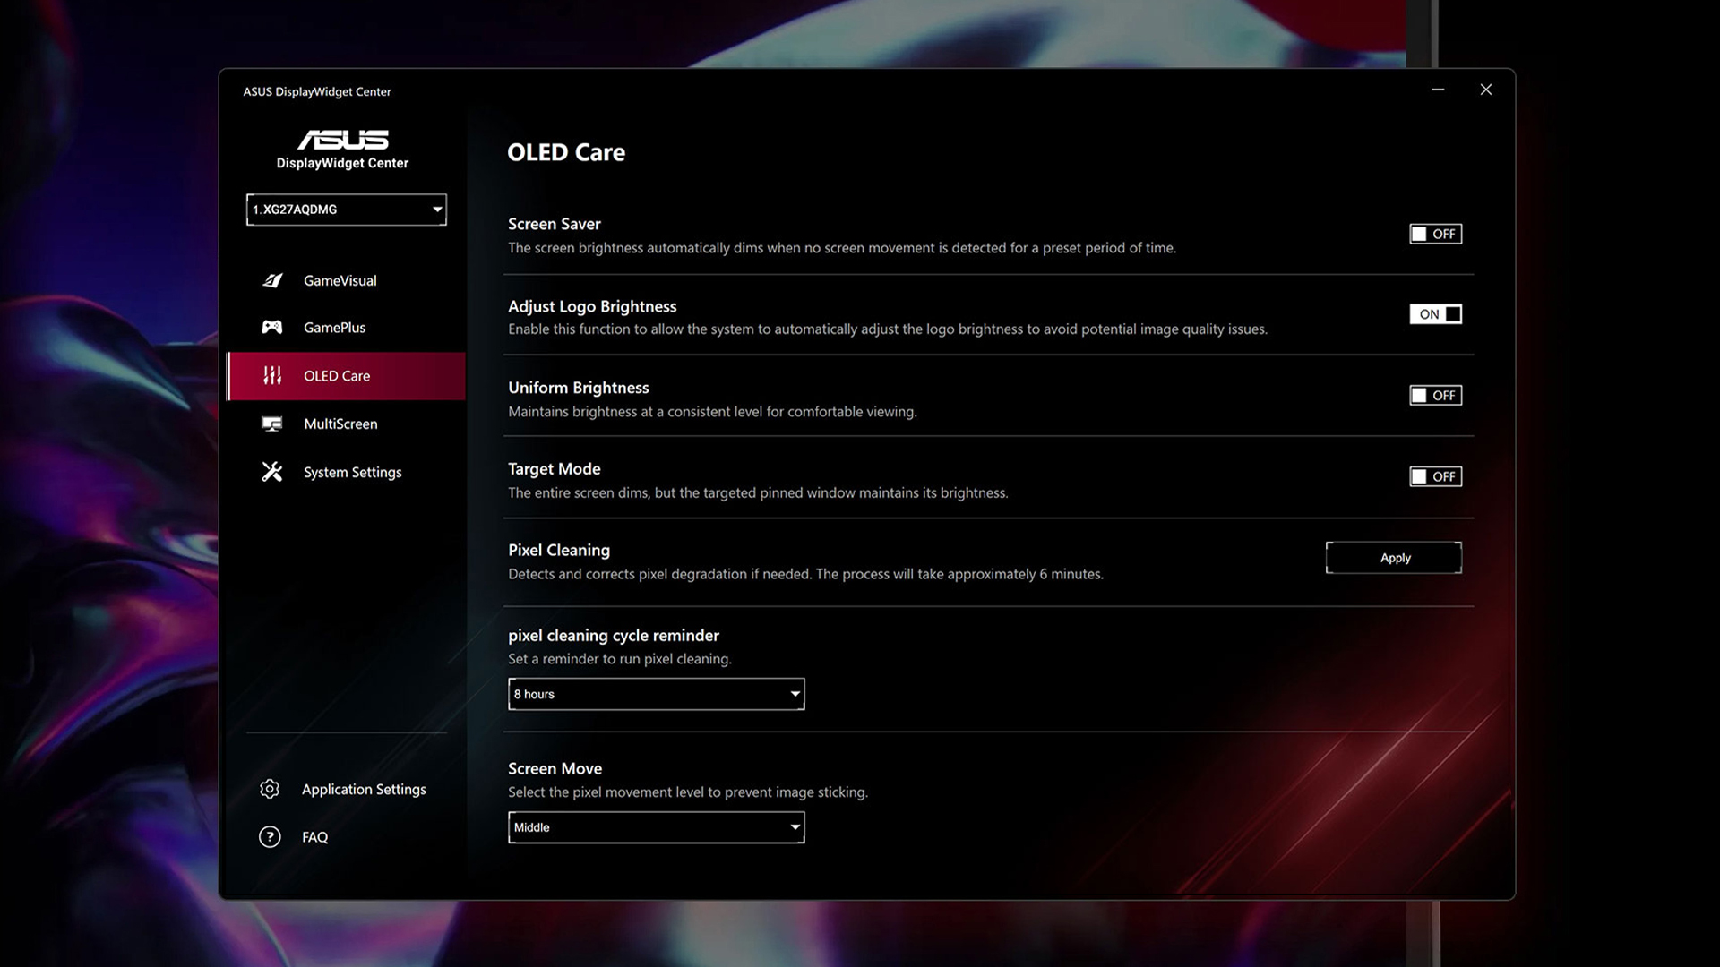Click 'The entire screen dims' description

click(x=758, y=493)
